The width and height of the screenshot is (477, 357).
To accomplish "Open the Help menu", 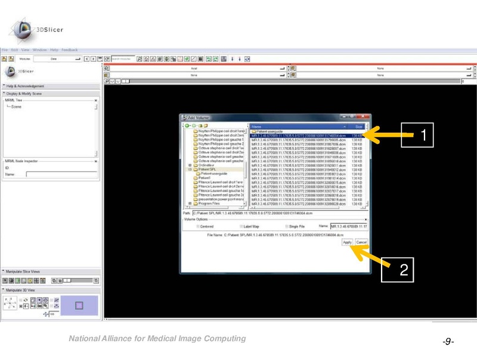I will click(x=54, y=50).
